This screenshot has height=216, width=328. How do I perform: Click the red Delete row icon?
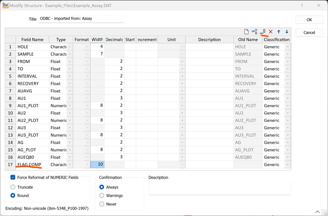(270, 32)
